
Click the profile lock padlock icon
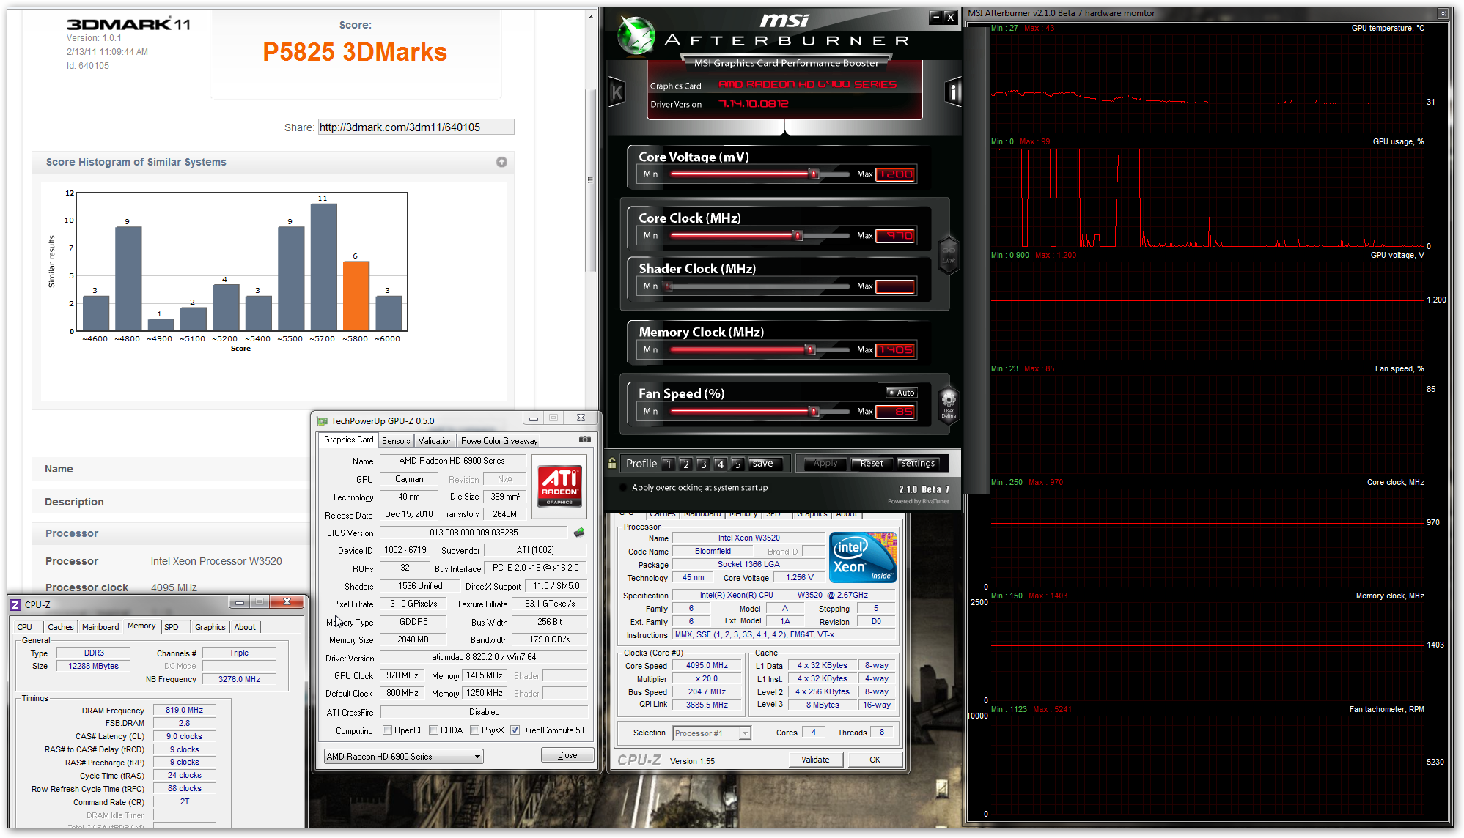click(x=612, y=463)
